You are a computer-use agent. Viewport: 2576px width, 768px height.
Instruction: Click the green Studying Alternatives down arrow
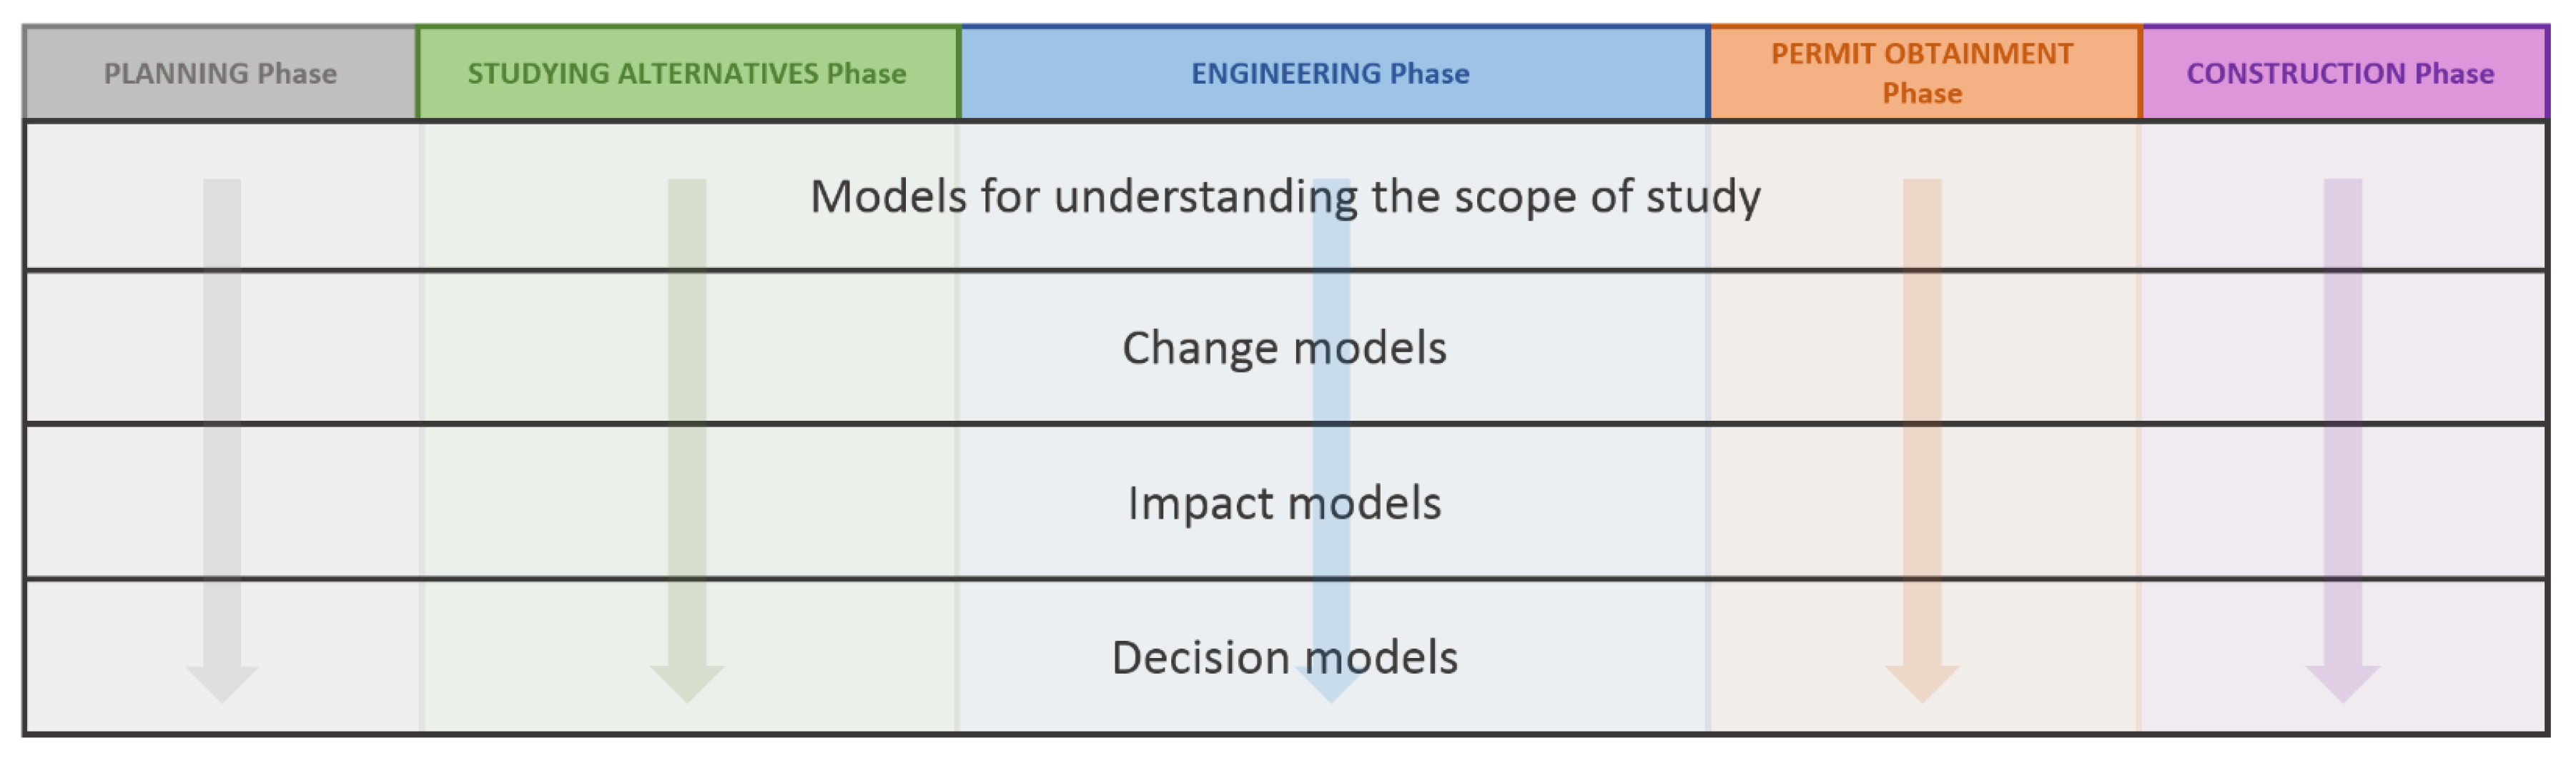(687, 419)
